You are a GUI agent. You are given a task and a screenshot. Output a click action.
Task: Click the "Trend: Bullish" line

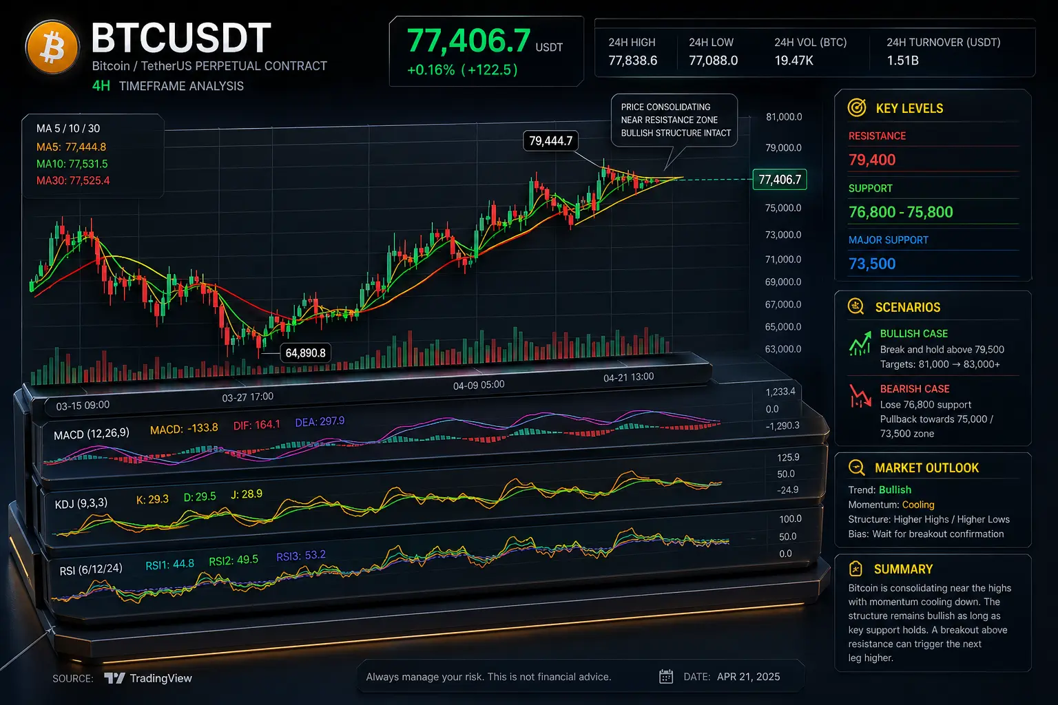pyautogui.click(x=880, y=490)
